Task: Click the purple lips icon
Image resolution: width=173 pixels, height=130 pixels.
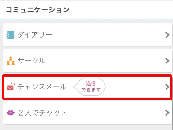Action: pyautogui.click(x=10, y=112)
